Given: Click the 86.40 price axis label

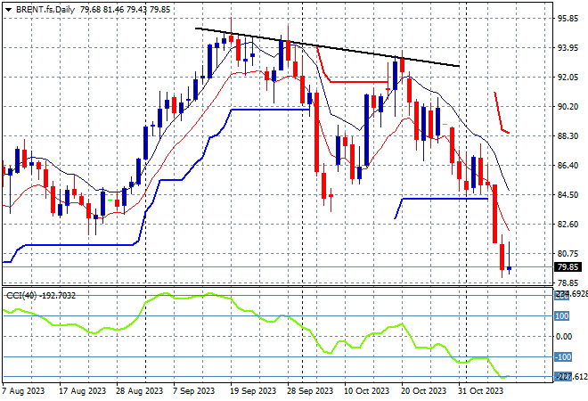Looking at the screenshot, I should (x=568, y=166).
